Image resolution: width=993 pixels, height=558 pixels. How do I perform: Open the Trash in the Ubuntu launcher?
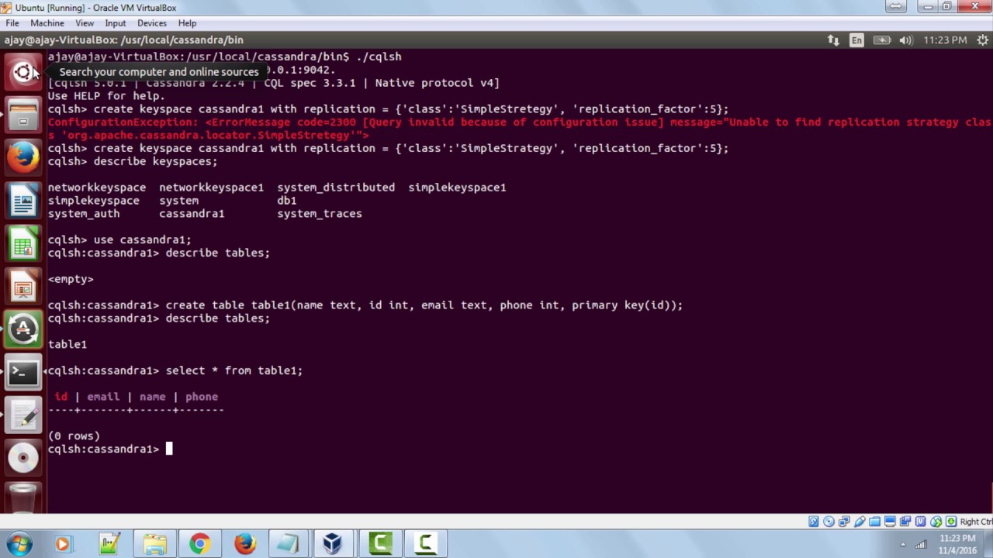coord(22,497)
